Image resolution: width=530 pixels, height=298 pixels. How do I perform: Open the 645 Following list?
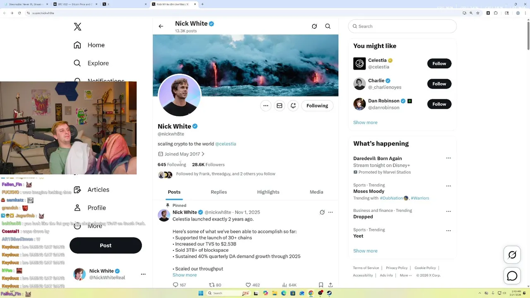(x=172, y=165)
